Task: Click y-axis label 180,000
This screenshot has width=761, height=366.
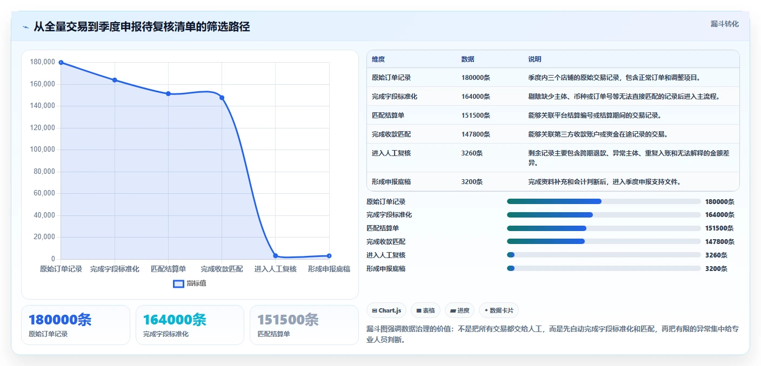Action: click(43, 62)
